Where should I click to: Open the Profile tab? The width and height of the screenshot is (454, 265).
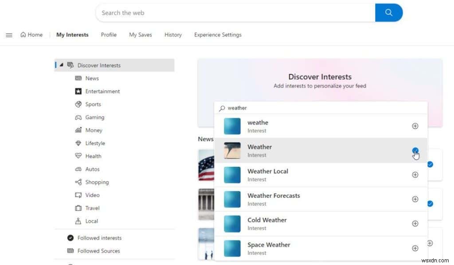[109, 35]
